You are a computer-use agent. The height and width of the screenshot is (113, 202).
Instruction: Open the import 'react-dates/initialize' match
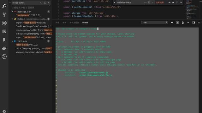pyautogui.click(x=31, y=23)
